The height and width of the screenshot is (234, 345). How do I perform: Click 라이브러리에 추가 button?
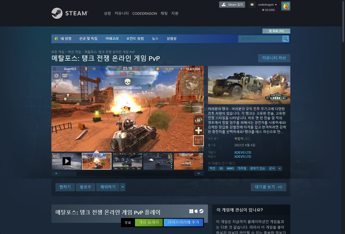(x=183, y=223)
